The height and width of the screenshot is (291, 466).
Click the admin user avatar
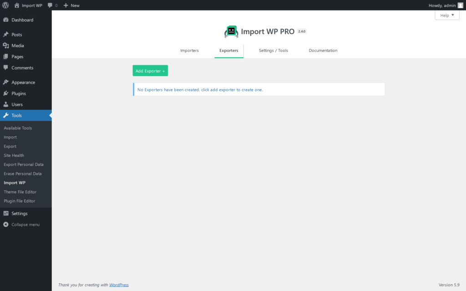pyautogui.click(x=460, y=5)
